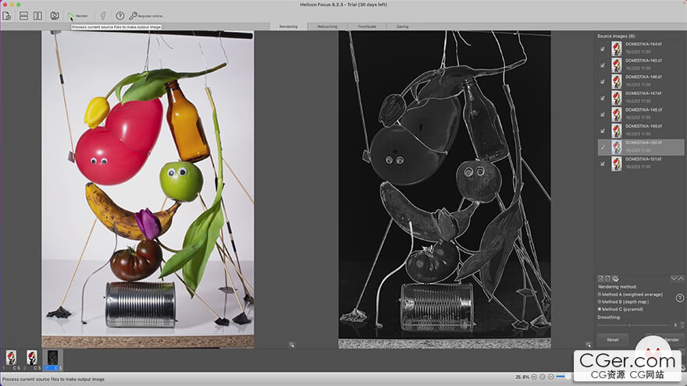687x386 pixels.
Task: Open the camera capture tool icon
Action: tap(55, 15)
